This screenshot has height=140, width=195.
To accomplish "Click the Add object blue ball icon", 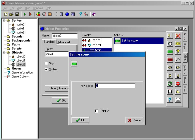I will coord(67,14).
